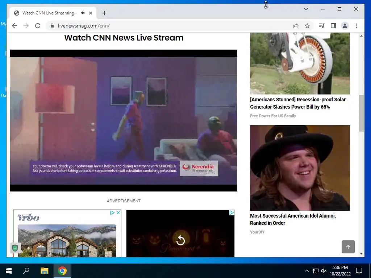The height and width of the screenshot is (278, 371).
Task: Click the Kerendia logo in video
Action: click(199, 168)
